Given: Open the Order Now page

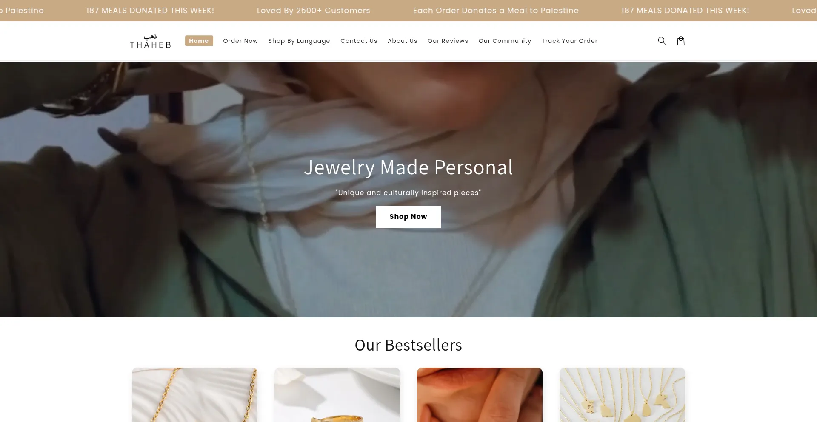Looking at the screenshot, I should (x=240, y=41).
